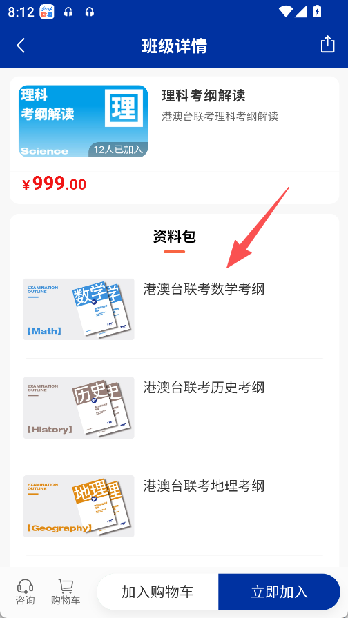Open 港澳台联考地理考纲 item
The width and height of the screenshot is (348, 618).
[x=204, y=486]
